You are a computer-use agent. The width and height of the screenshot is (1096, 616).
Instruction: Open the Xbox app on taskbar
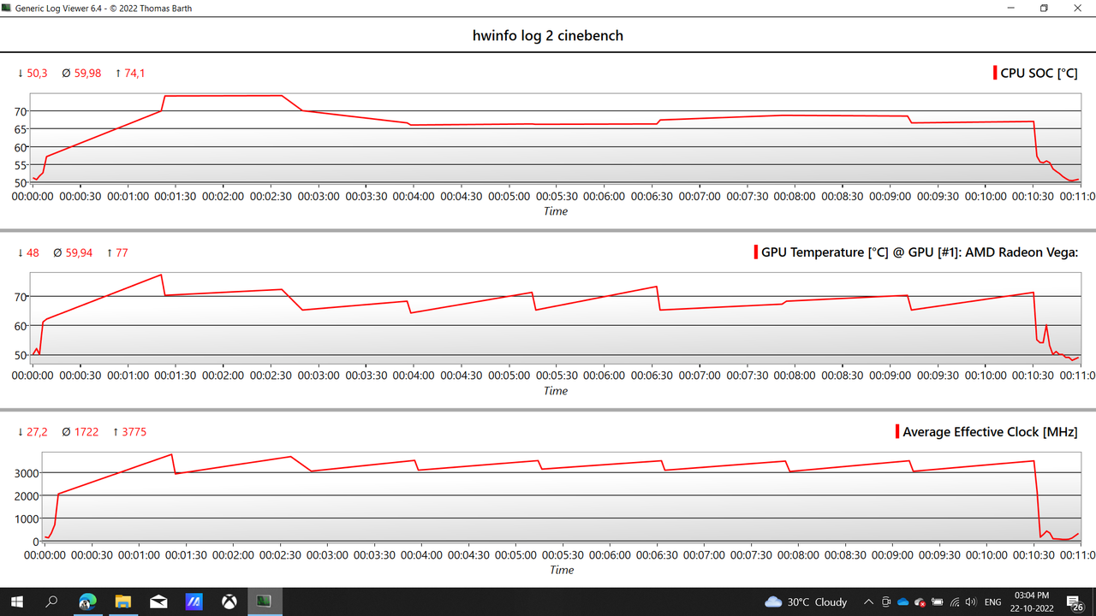[229, 601]
